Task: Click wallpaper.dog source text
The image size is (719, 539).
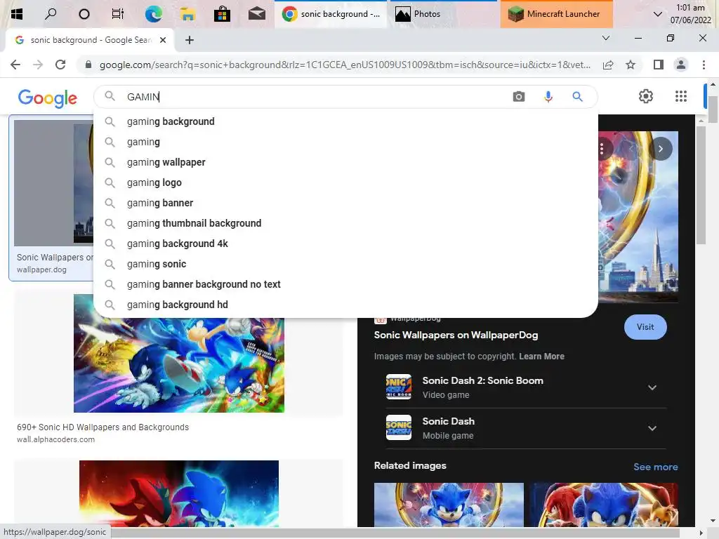Action: point(41,269)
